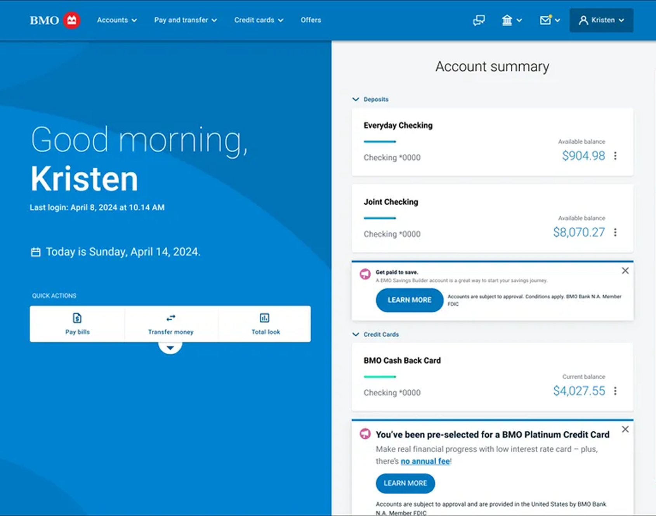The height and width of the screenshot is (516, 656).
Task: Open the mail messages icon
Action: pyautogui.click(x=545, y=20)
